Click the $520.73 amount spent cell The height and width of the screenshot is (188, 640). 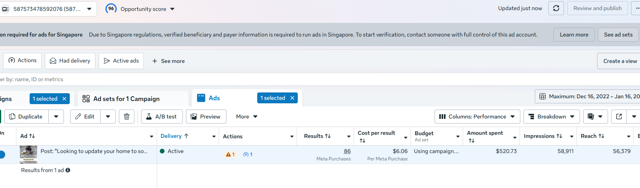pyautogui.click(x=506, y=151)
